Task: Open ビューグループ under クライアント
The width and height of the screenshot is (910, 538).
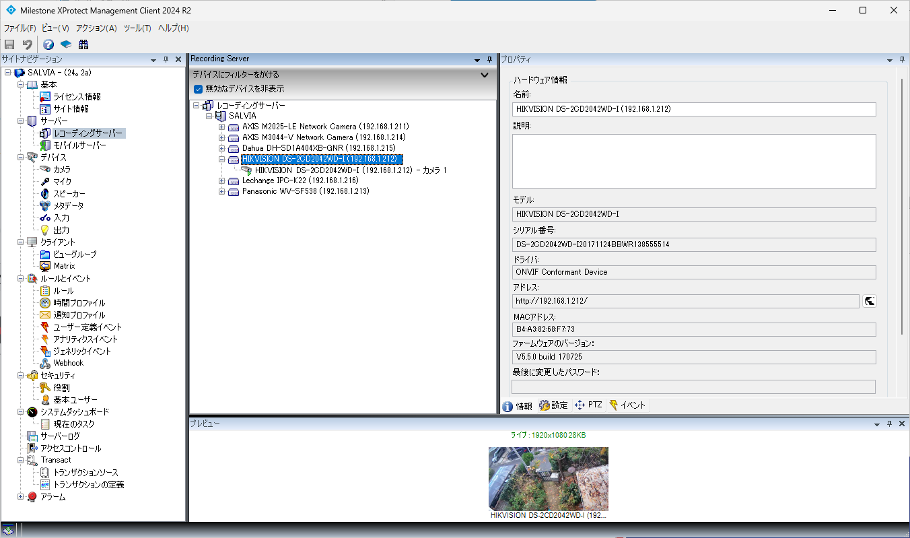Action: coord(75,255)
